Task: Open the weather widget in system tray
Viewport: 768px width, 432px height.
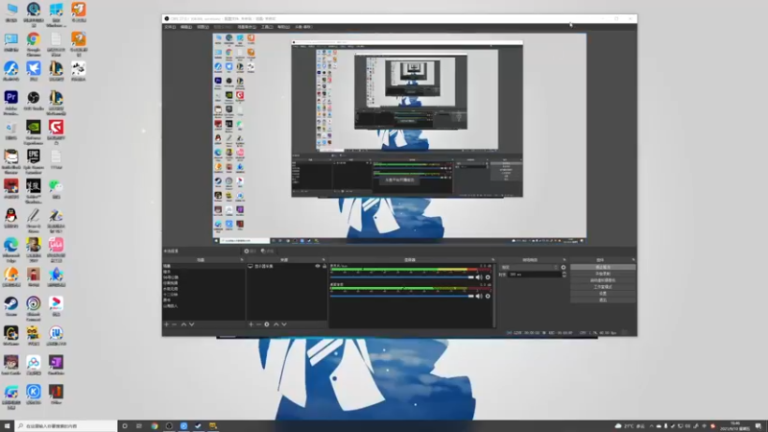Action: tap(631, 426)
